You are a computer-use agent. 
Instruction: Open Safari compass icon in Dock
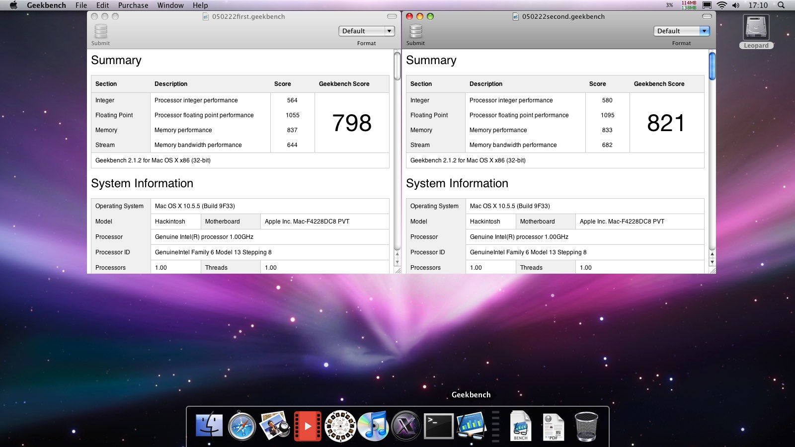pos(242,426)
